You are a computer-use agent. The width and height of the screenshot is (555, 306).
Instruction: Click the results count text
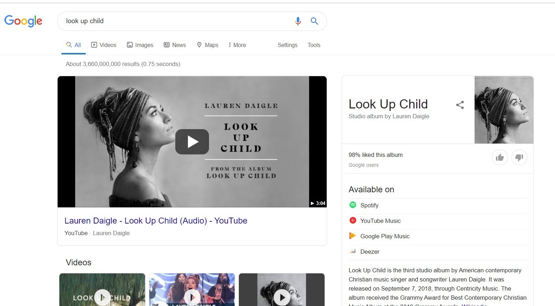tap(123, 64)
